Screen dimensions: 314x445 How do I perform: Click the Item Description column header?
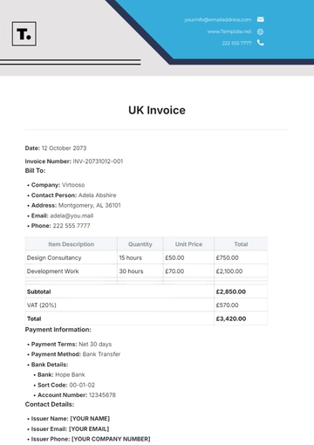tap(72, 244)
